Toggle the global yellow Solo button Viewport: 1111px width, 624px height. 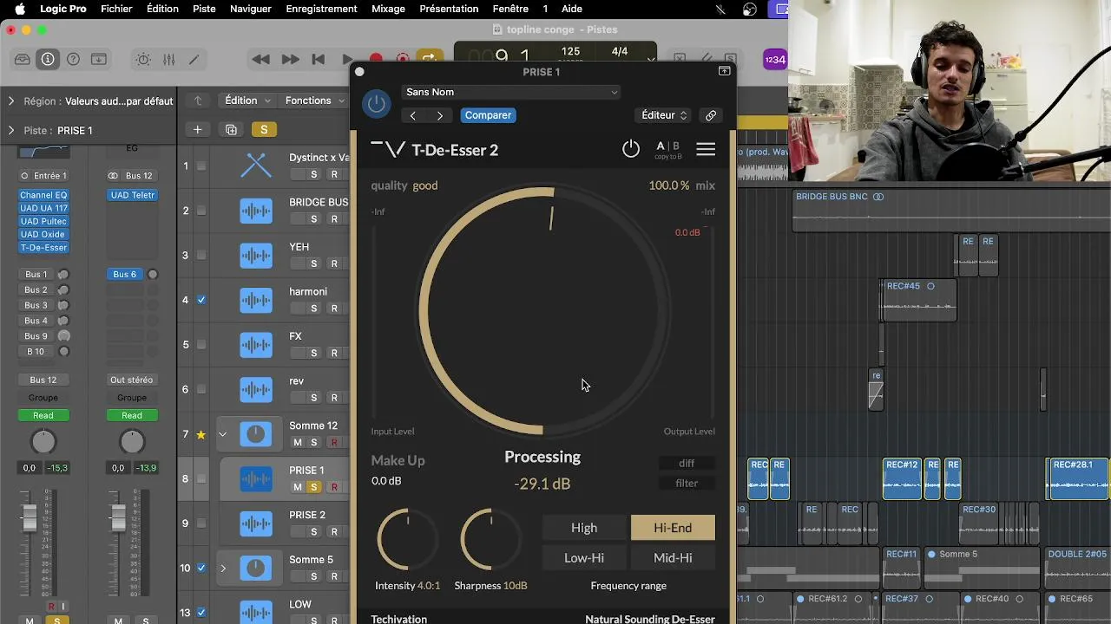(264, 130)
